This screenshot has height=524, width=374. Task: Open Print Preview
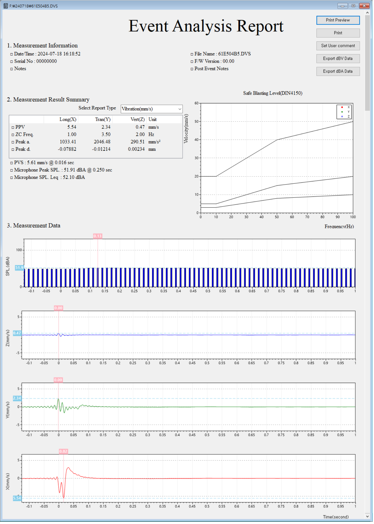(x=338, y=20)
